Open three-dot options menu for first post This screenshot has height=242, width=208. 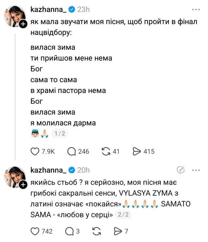196,10
